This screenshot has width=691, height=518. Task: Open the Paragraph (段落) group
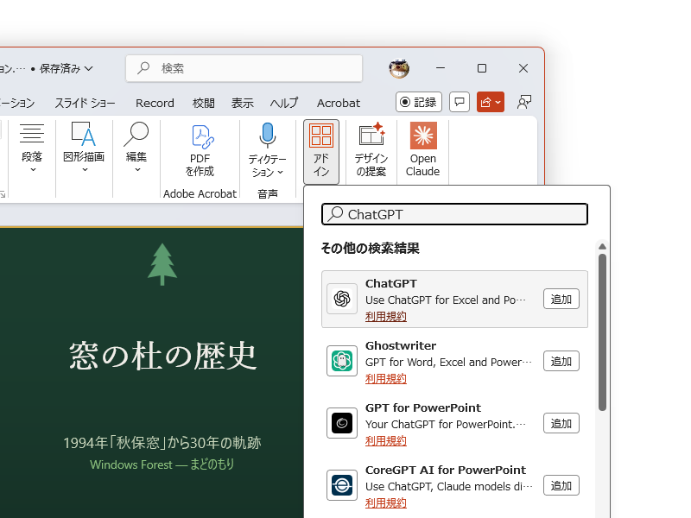pos(32,148)
